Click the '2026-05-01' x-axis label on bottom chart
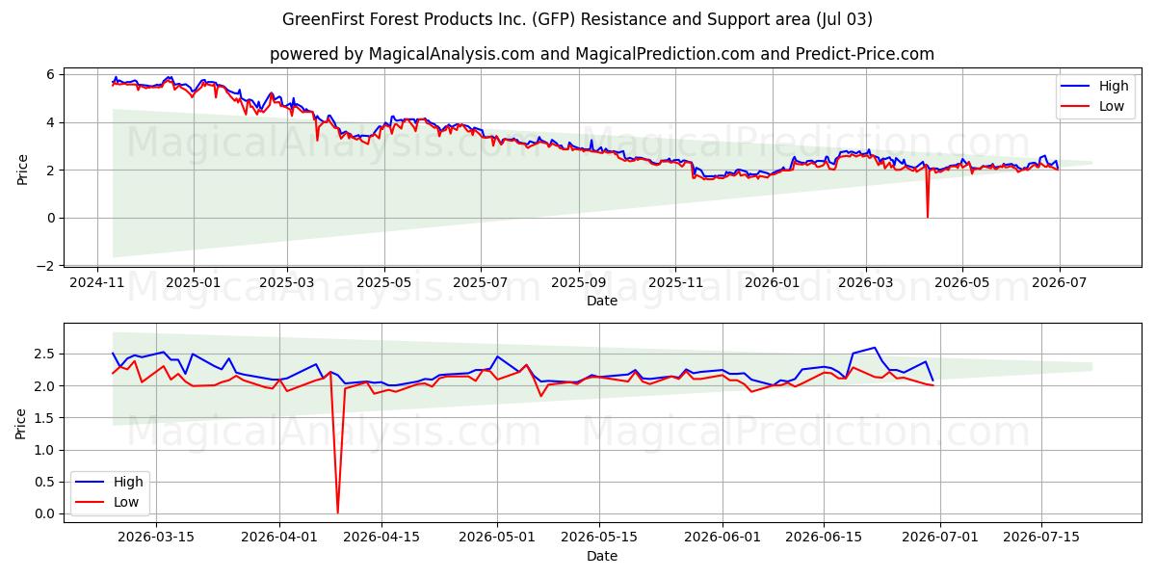The image size is (1156, 578). click(x=498, y=538)
